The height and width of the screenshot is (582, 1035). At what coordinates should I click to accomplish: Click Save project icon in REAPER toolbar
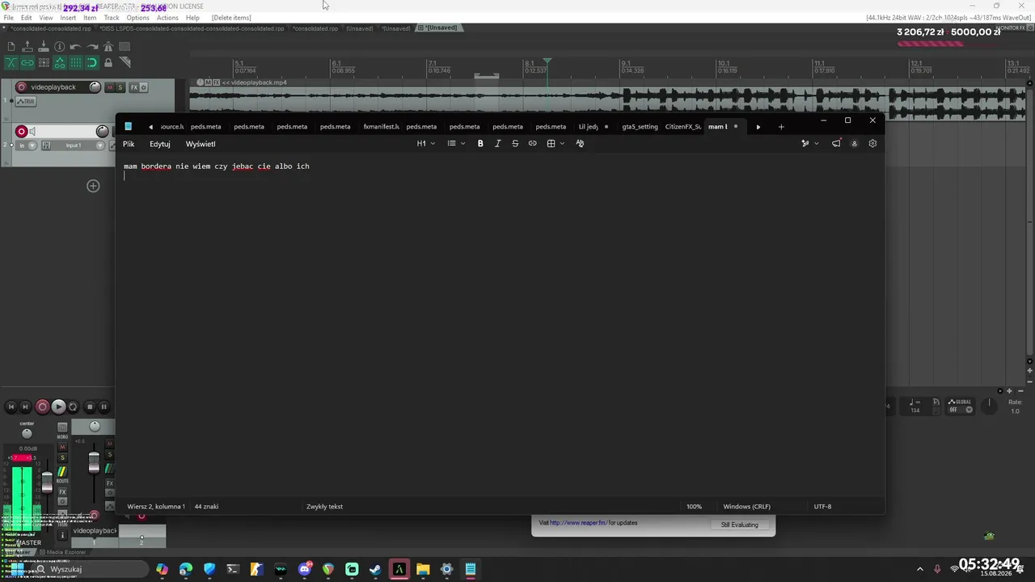[x=44, y=47]
